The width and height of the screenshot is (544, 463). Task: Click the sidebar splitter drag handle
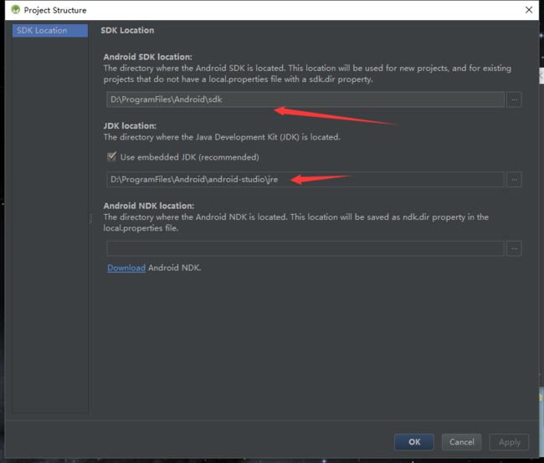91,219
